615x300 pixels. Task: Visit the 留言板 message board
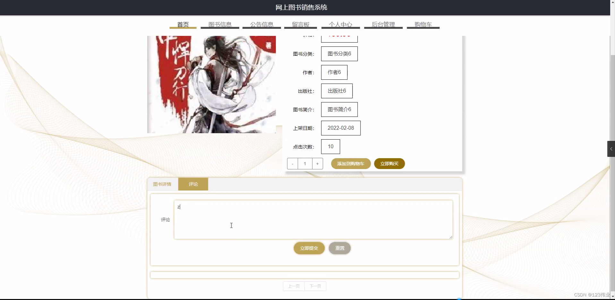[300, 24]
